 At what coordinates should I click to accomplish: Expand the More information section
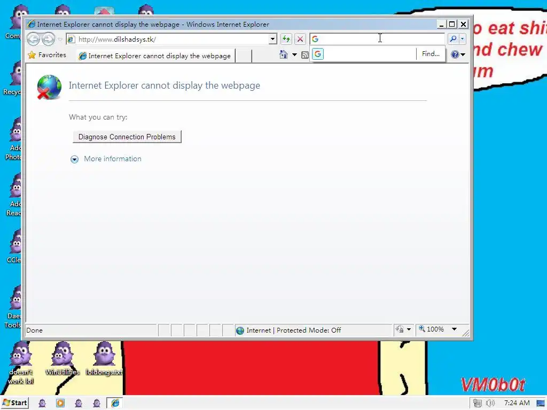click(x=74, y=159)
